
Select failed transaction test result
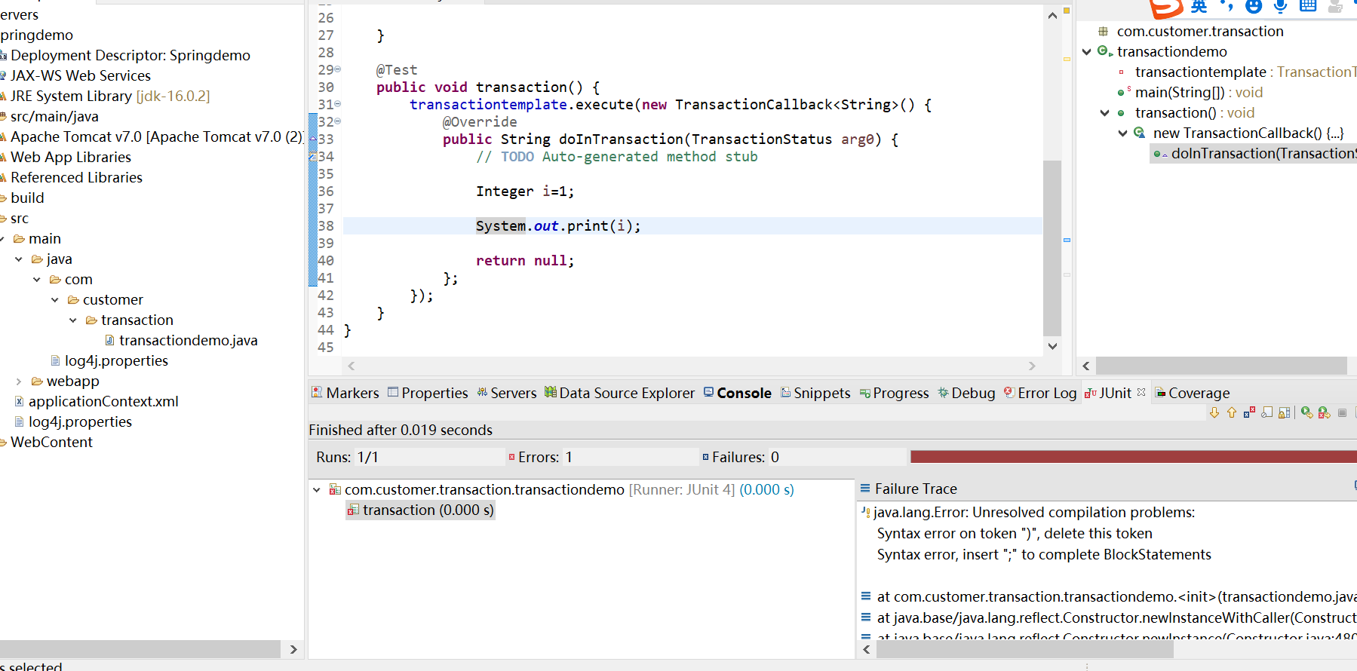click(x=427, y=510)
